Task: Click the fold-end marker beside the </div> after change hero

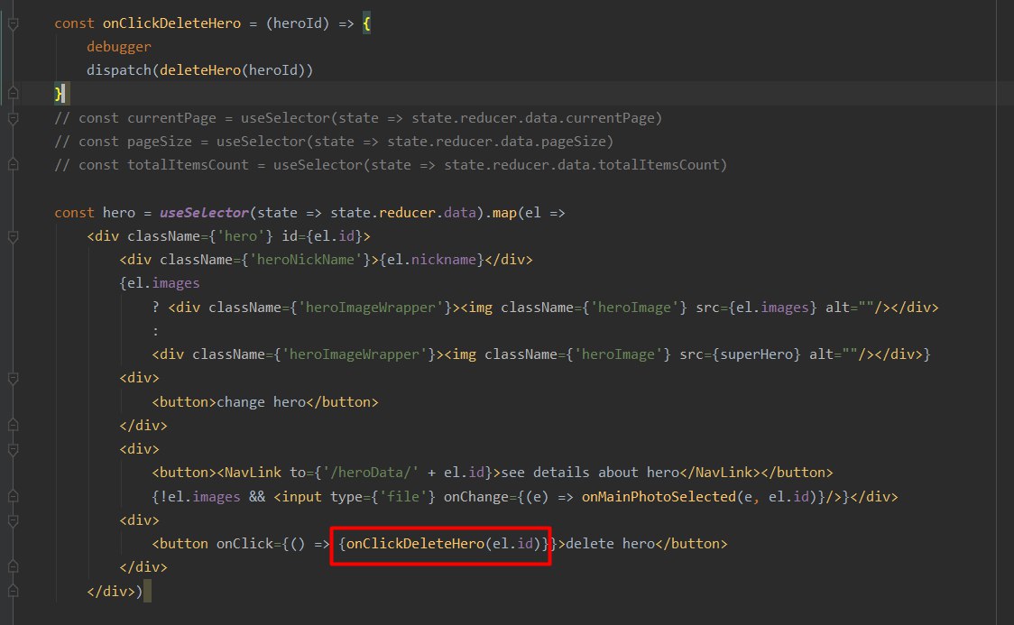Action: [x=13, y=426]
